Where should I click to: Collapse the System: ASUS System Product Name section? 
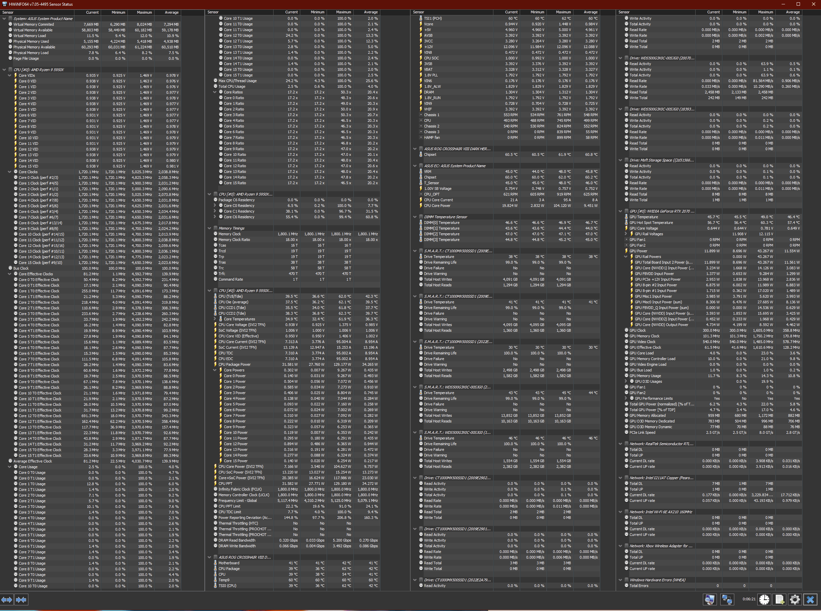tap(4, 18)
